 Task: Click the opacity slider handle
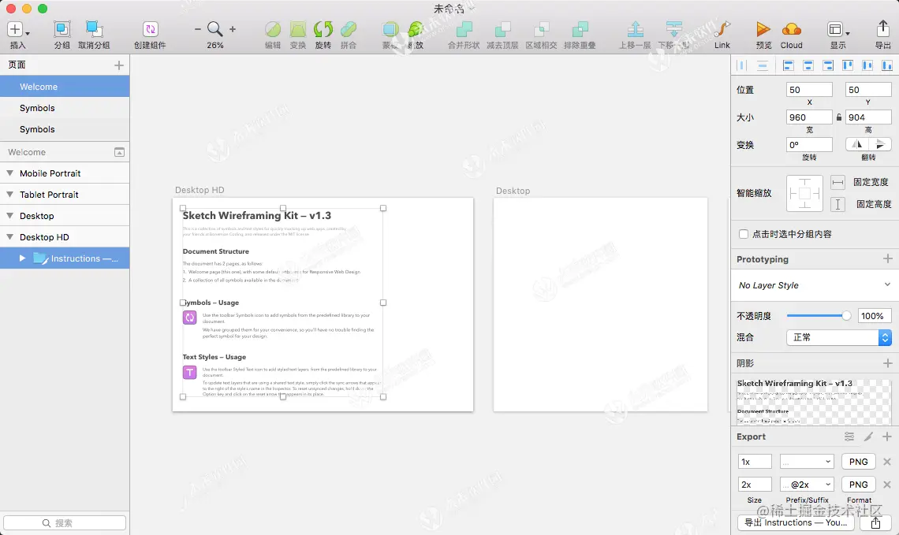(x=846, y=316)
